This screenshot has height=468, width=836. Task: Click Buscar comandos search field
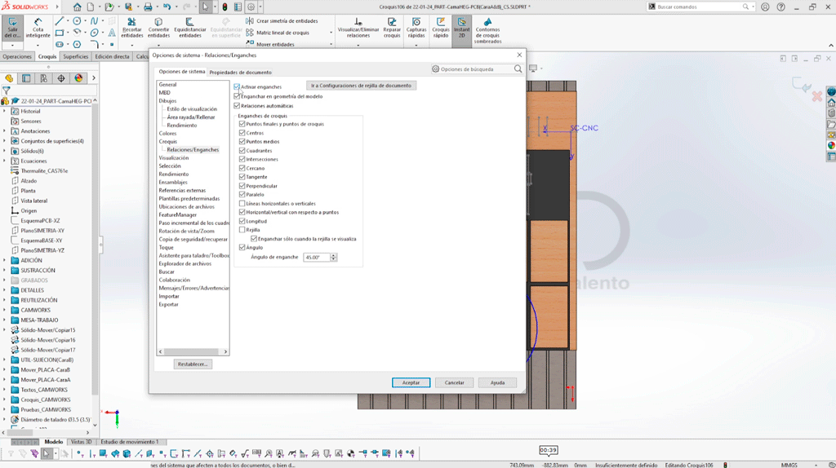[x=699, y=7]
